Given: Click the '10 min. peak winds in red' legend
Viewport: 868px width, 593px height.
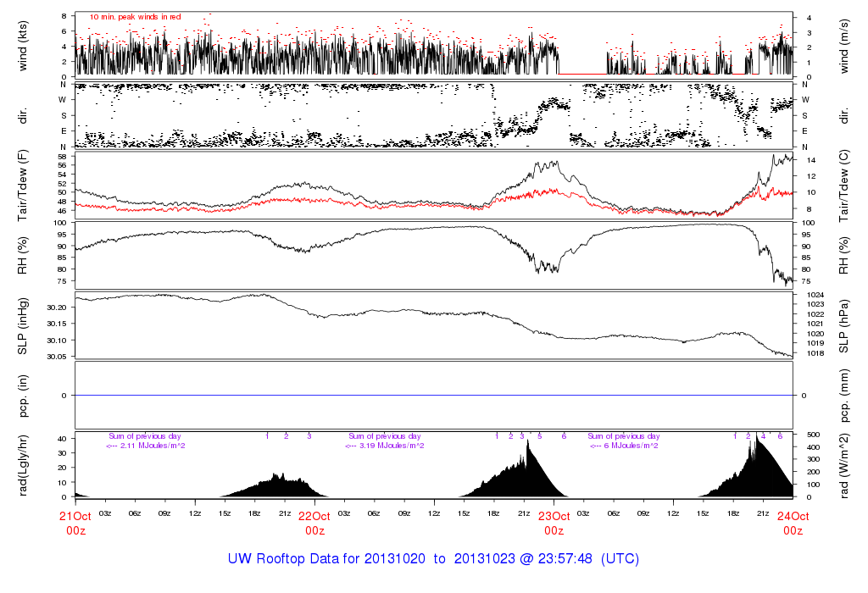Looking at the screenshot, I should tap(136, 17).
